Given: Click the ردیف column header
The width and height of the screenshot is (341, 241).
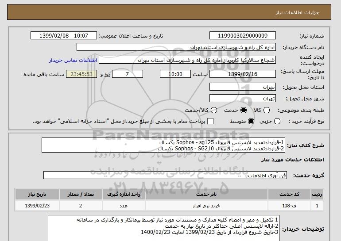Looking at the screenshot, I should click(317, 194).
